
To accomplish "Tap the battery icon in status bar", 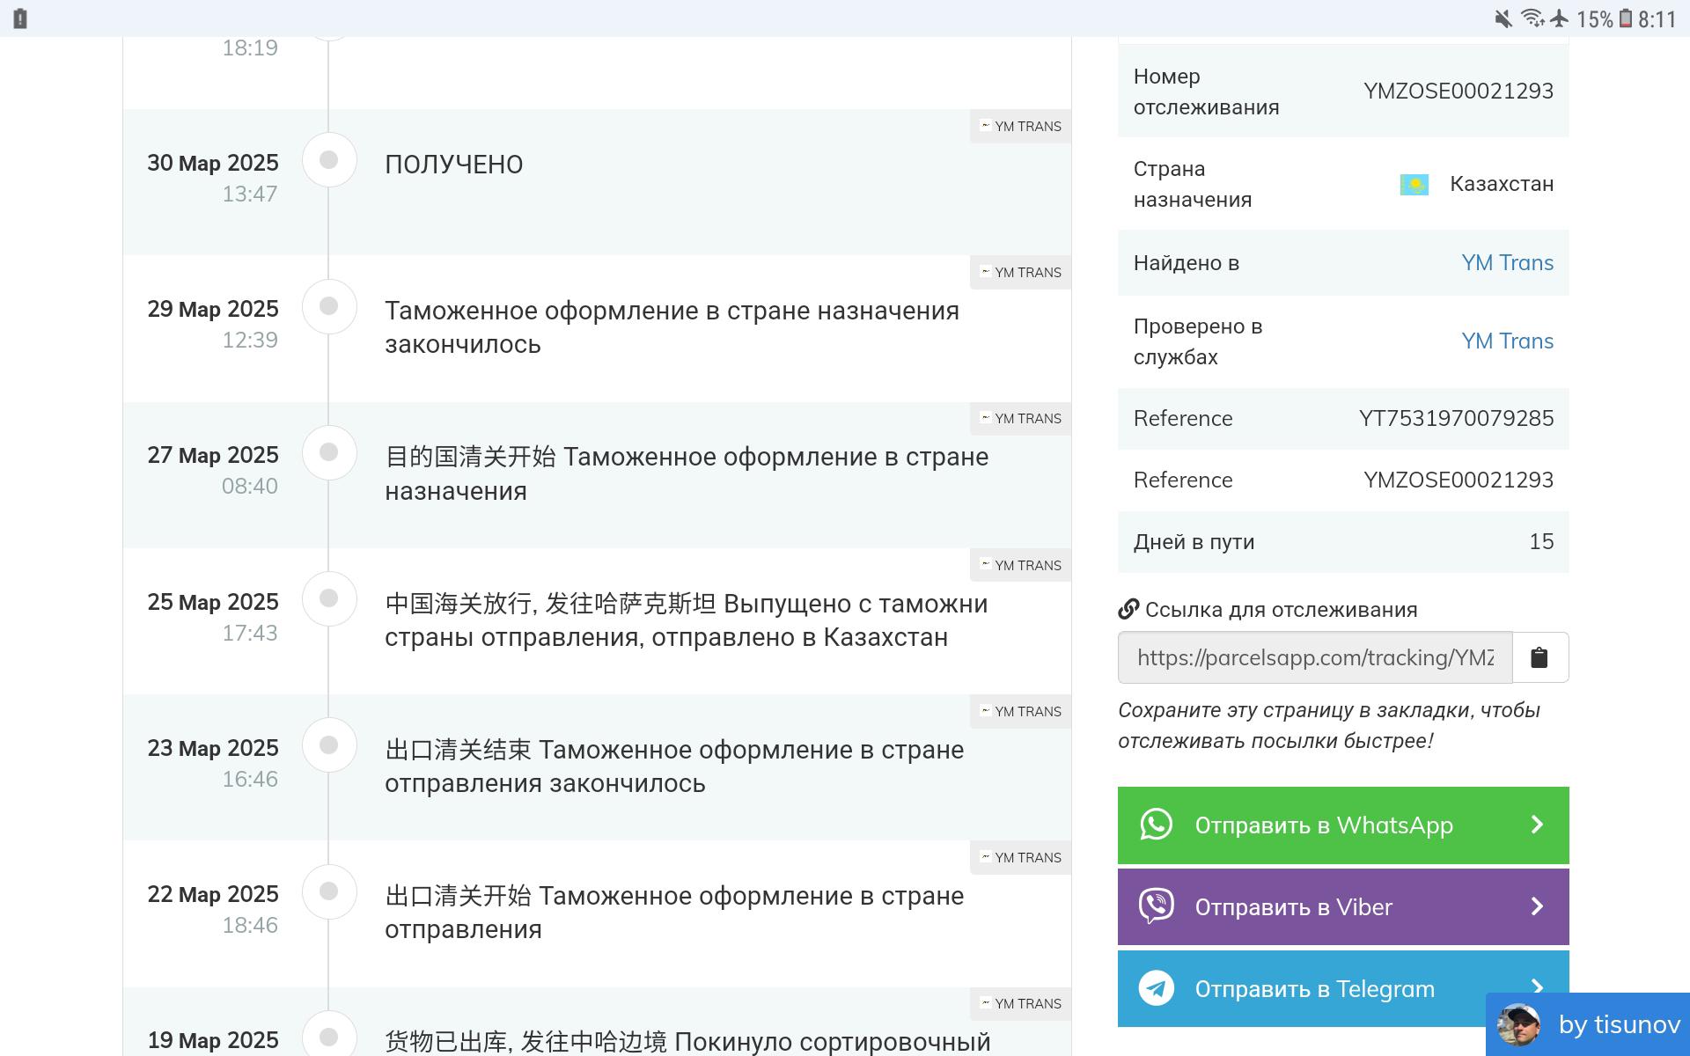I will coord(1625,18).
